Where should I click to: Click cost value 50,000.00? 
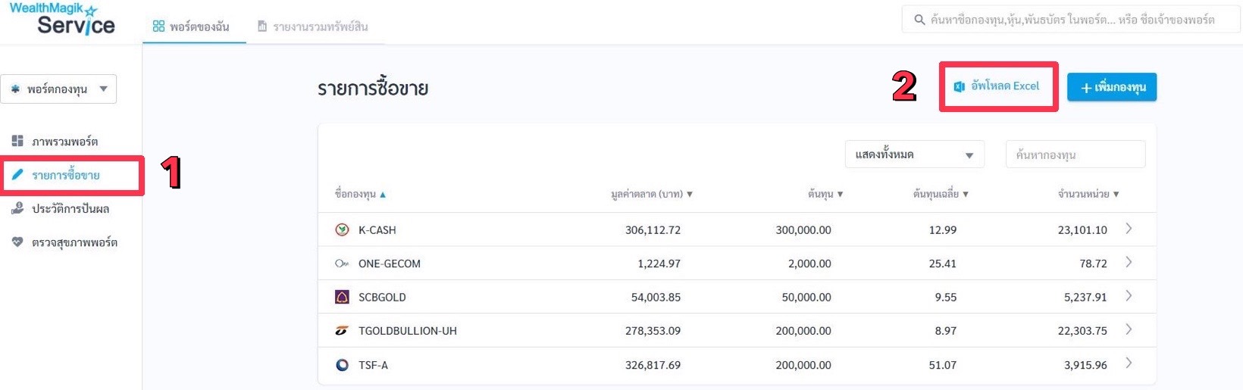(806, 298)
